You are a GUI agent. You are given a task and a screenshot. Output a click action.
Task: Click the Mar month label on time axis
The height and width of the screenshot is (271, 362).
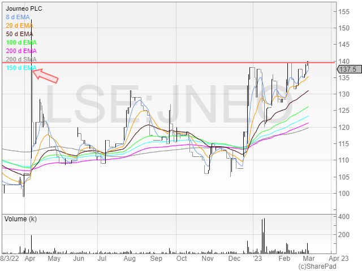coord(309,259)
